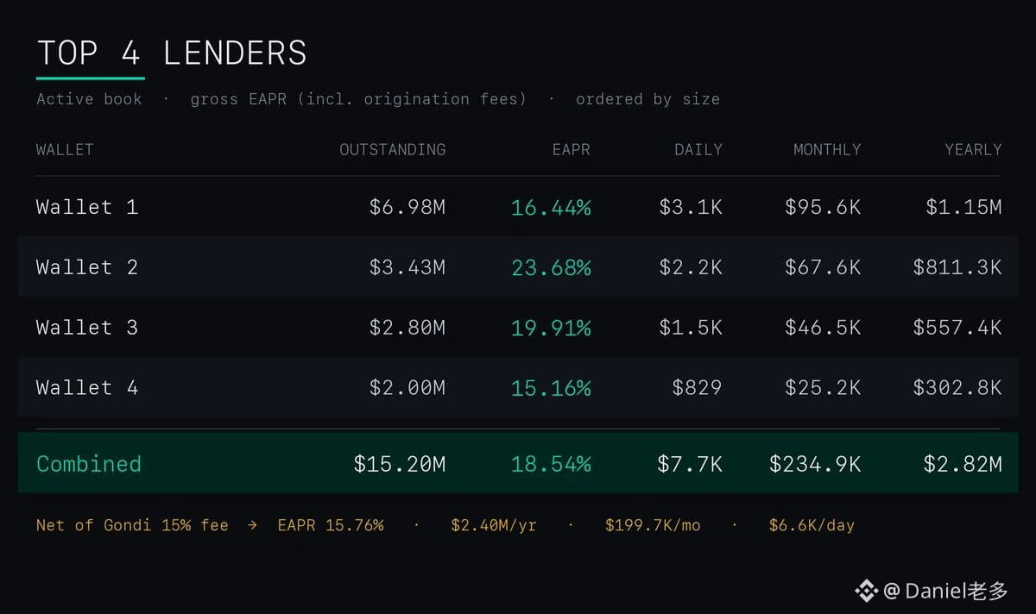
Task: Select Wallet 1's $6.98M outstanding amount
Action: [407, 207]
